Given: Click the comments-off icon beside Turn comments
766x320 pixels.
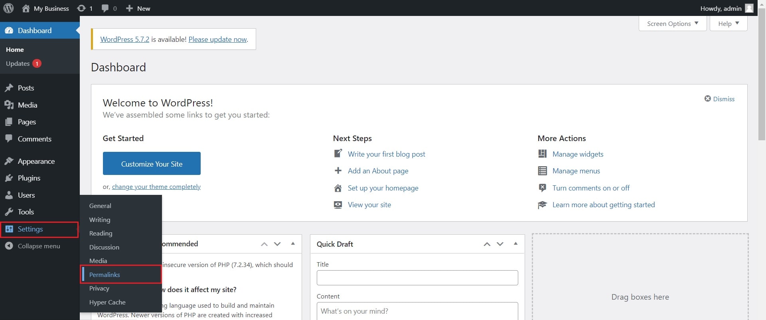Looking at the screenshot, I should [542, 188].
